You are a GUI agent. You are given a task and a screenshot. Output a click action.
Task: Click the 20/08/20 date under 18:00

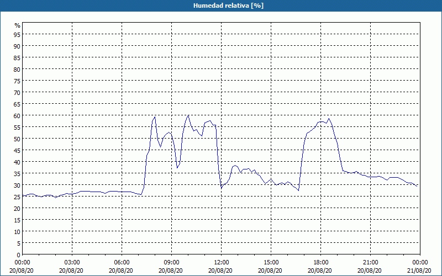320,270
